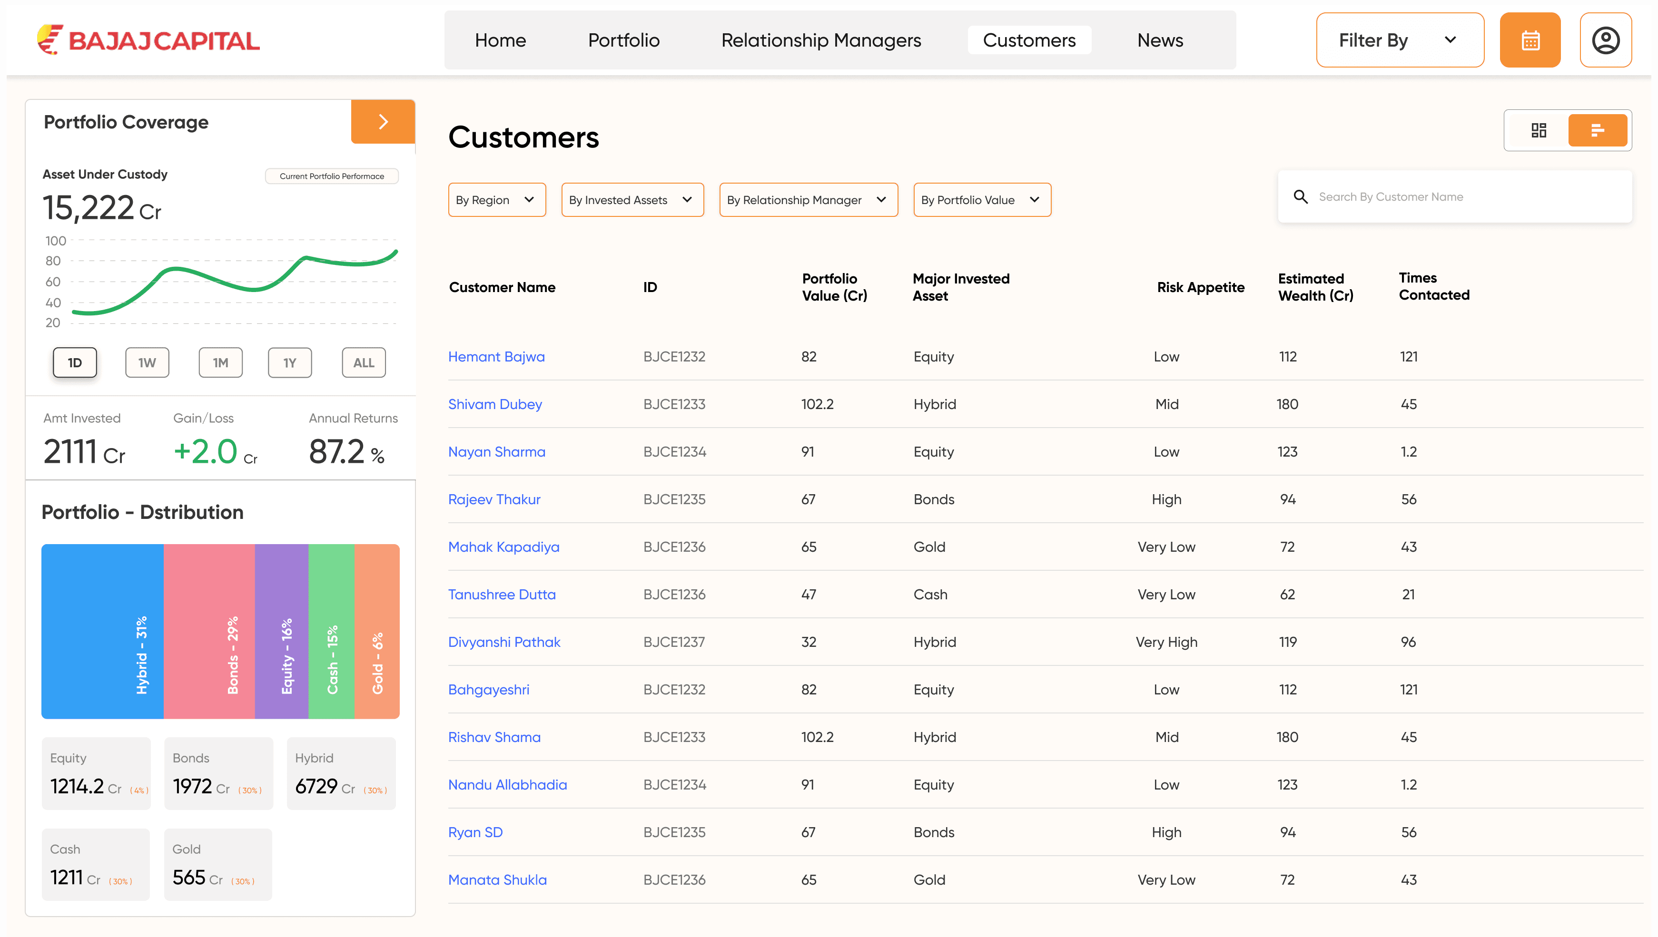Open Hemant Bajwa customer link
This screenshot has width=1658, height=937.
pos(496,357)
